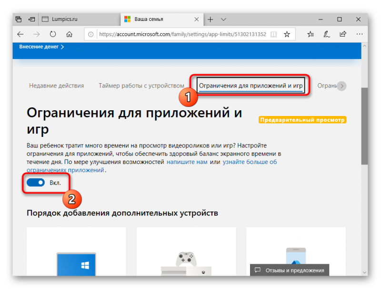Close the Ваша семья tab
The height and width of the screenshot is (289, 381).
[x=197, y=19]
